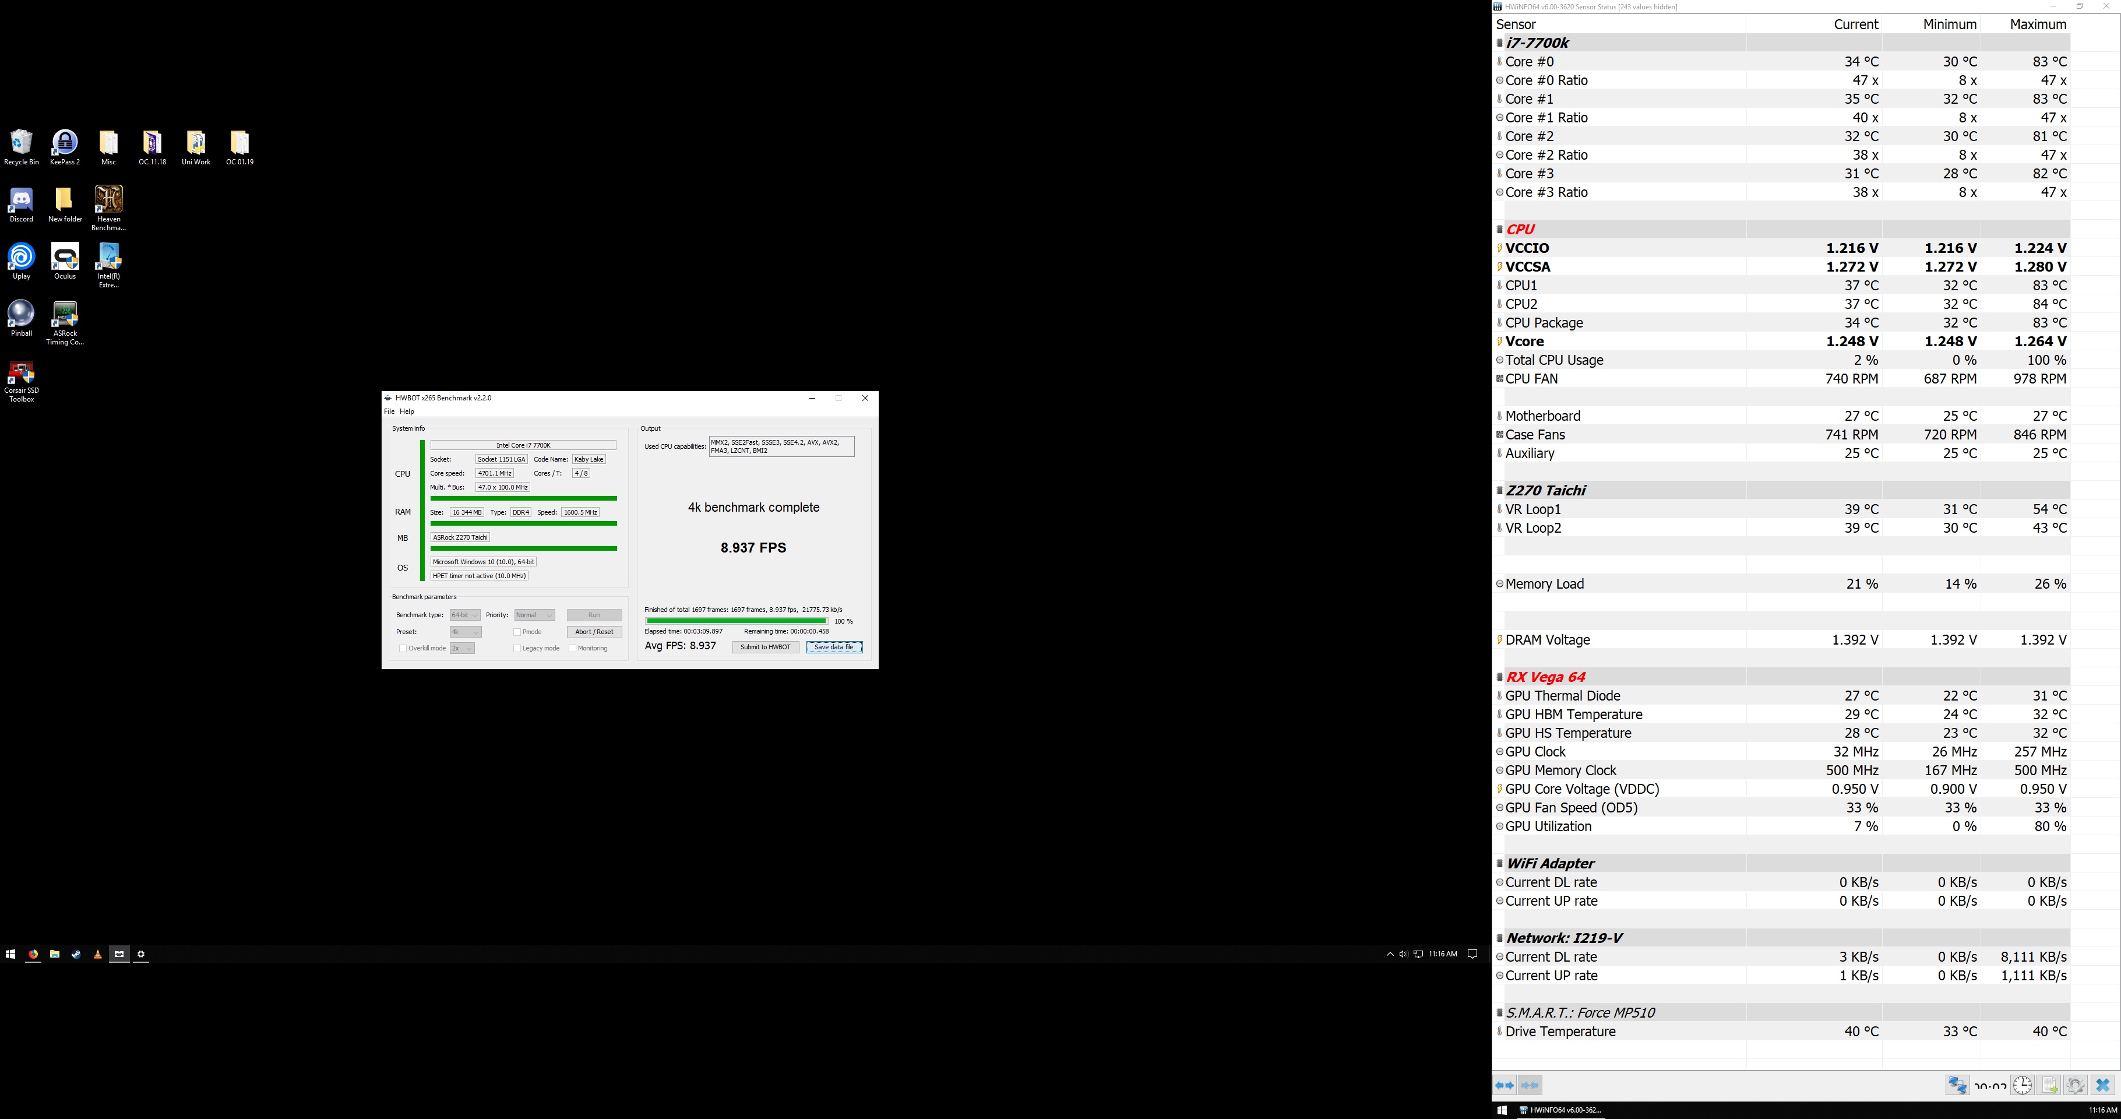Screen dimensions: 2121x1119
Task: Collapse the i7-7700k sensor group
Action: tap(1499, 43)
